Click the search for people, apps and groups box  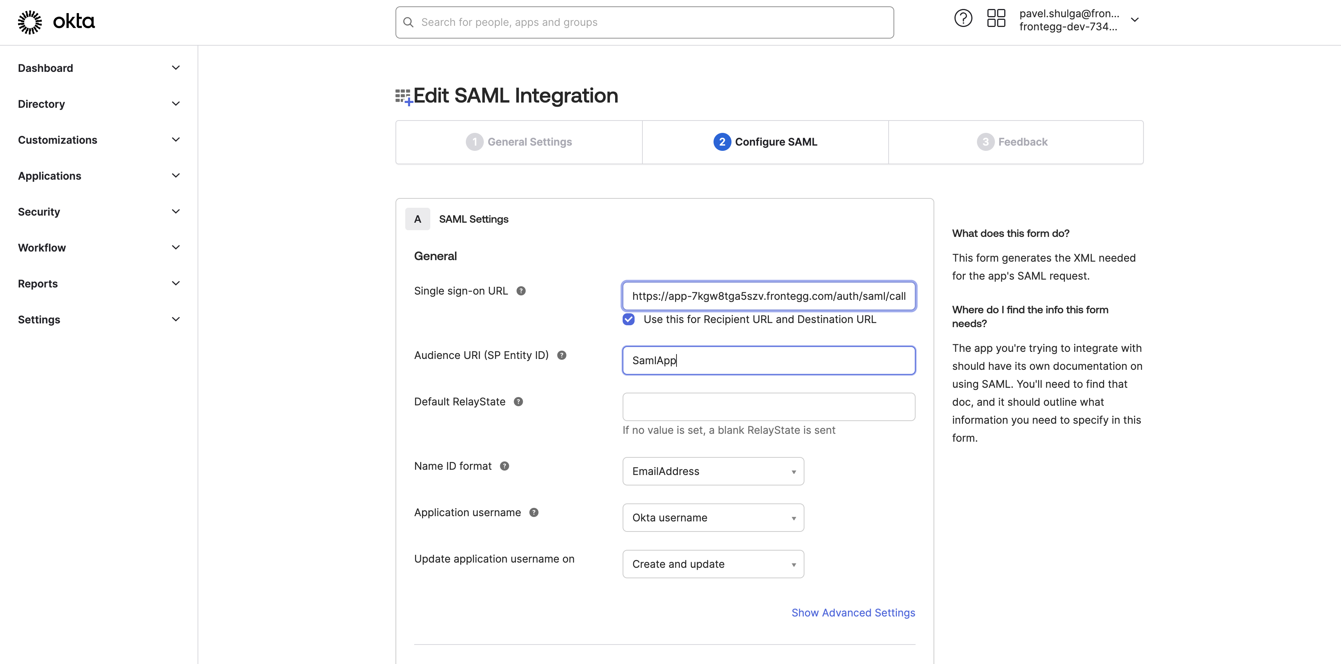(x=644, y=22)
